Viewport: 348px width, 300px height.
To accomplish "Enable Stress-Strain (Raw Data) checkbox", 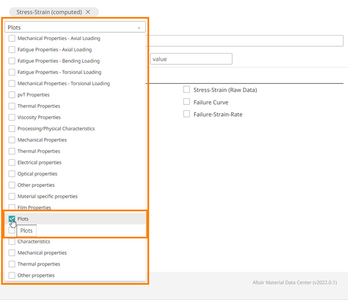I will point(186,90).
